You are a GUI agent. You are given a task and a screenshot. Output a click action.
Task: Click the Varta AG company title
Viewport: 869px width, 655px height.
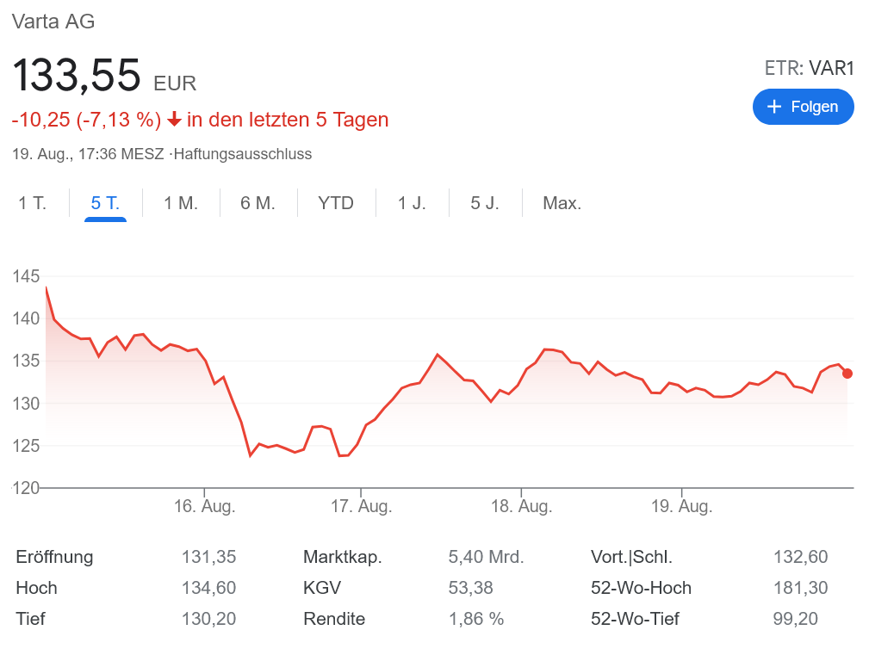pos(53,22)
